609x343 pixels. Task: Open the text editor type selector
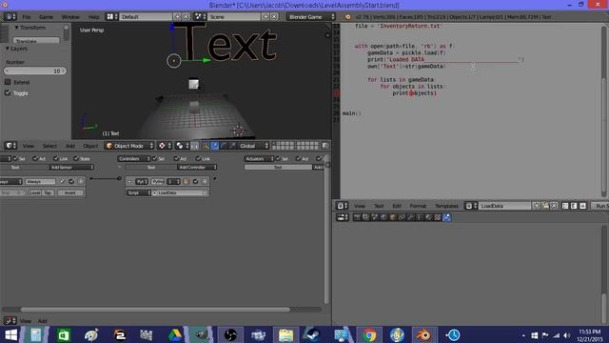tap(343, 206)
